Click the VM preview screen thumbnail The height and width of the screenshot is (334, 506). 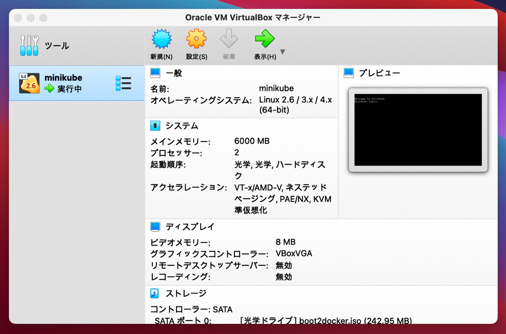[x=418, y=130]
